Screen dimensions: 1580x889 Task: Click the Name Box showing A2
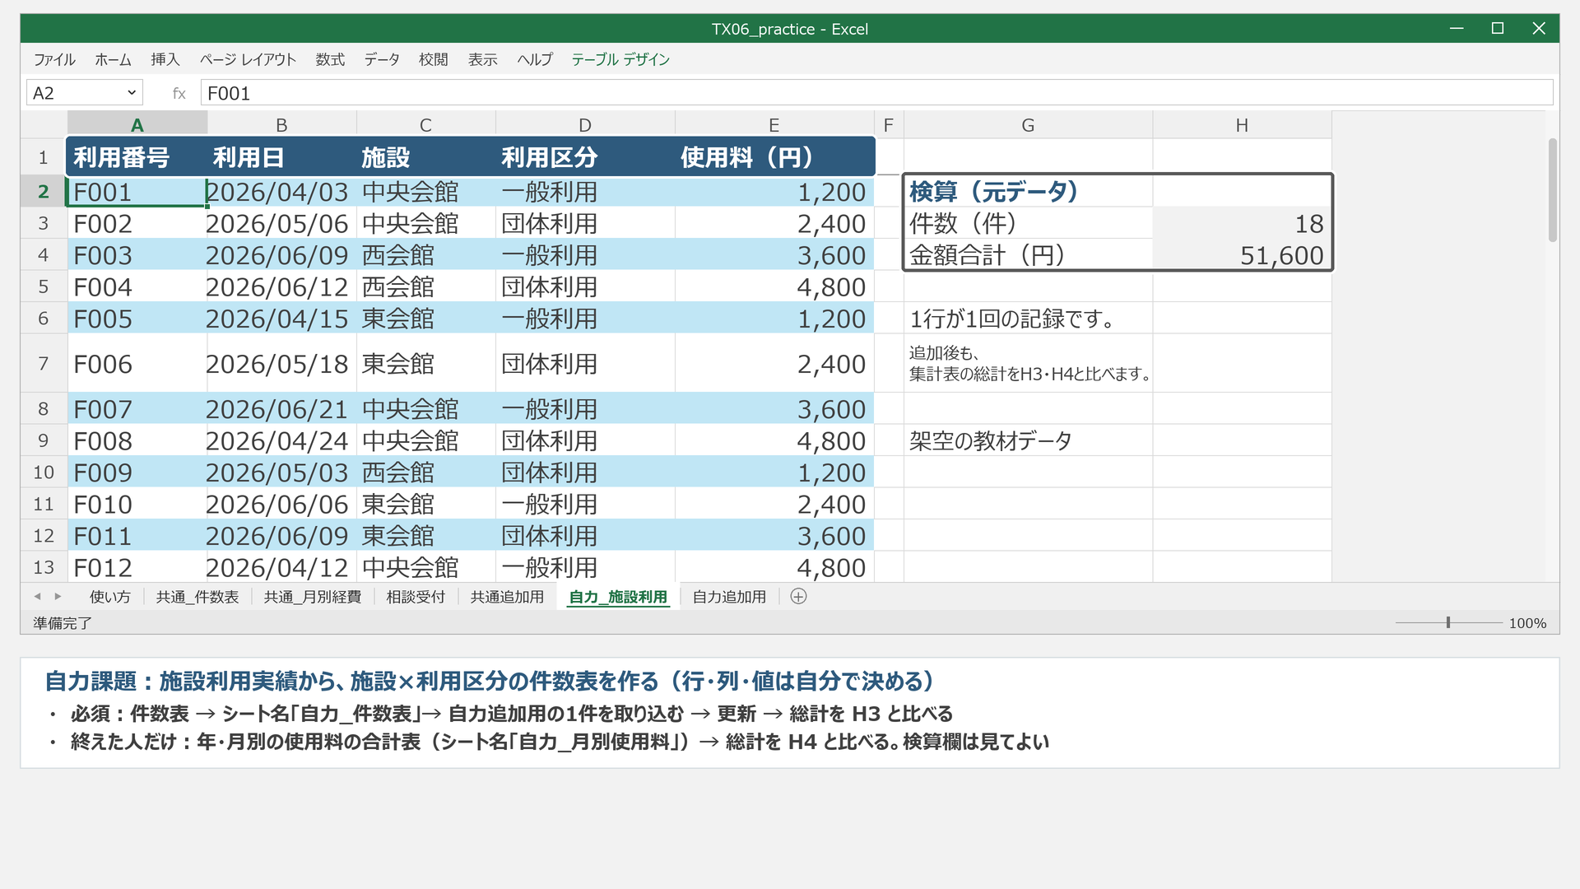point(84,93)
